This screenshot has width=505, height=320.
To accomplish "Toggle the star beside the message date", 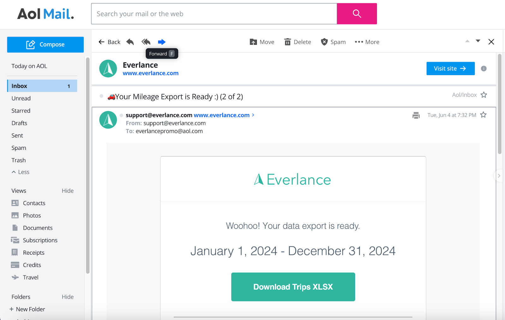I will click(483, 115).
